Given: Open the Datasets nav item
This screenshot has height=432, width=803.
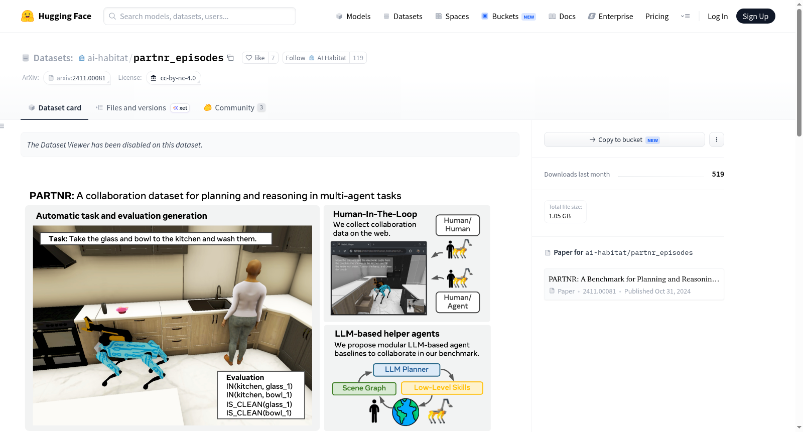Looking at the screenshot, I should click(x=403, y=16).
